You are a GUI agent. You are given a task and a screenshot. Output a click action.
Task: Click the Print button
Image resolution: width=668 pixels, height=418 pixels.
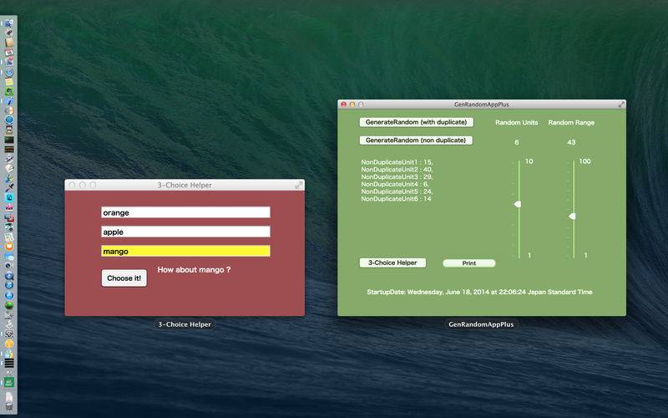tap(469, 263)
